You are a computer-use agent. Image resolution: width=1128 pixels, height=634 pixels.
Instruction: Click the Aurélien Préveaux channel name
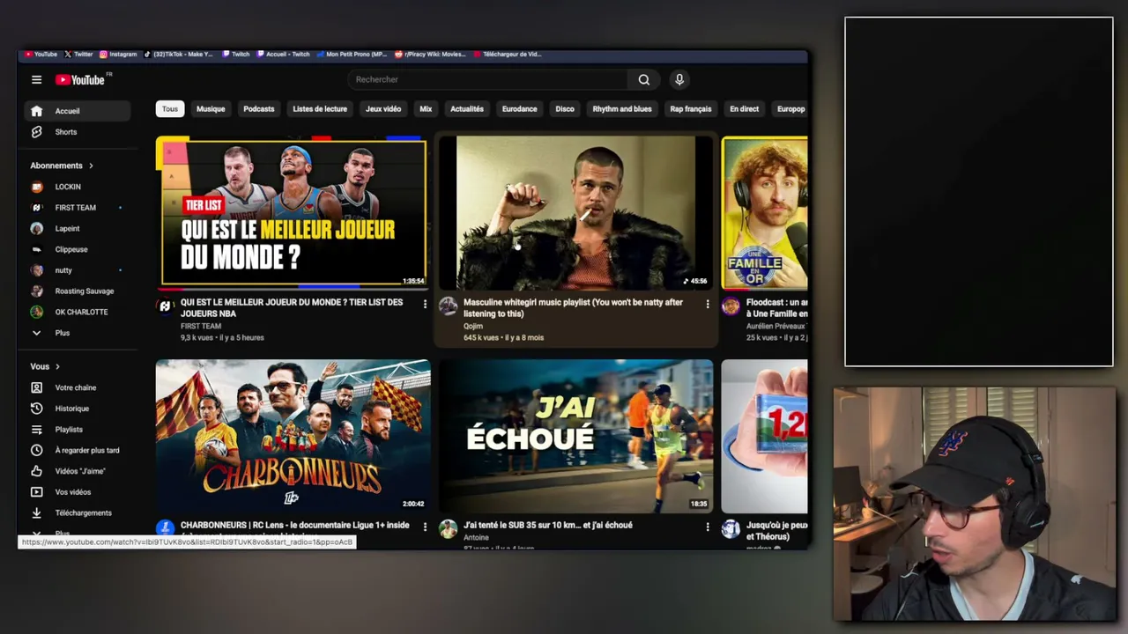pos(776,326)
